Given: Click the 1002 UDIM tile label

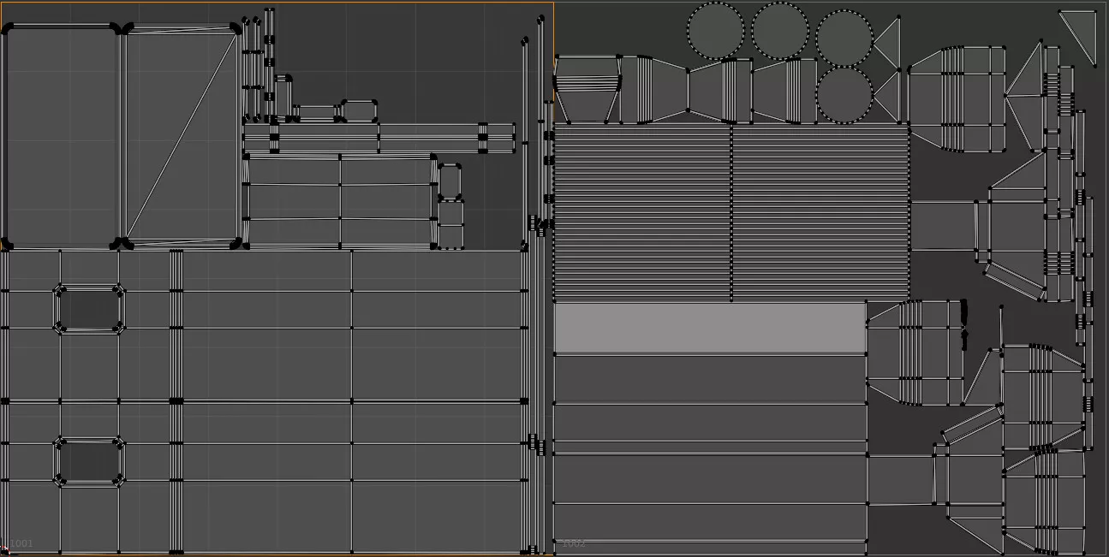Looking at the screenshot, I should coord(572,543).
